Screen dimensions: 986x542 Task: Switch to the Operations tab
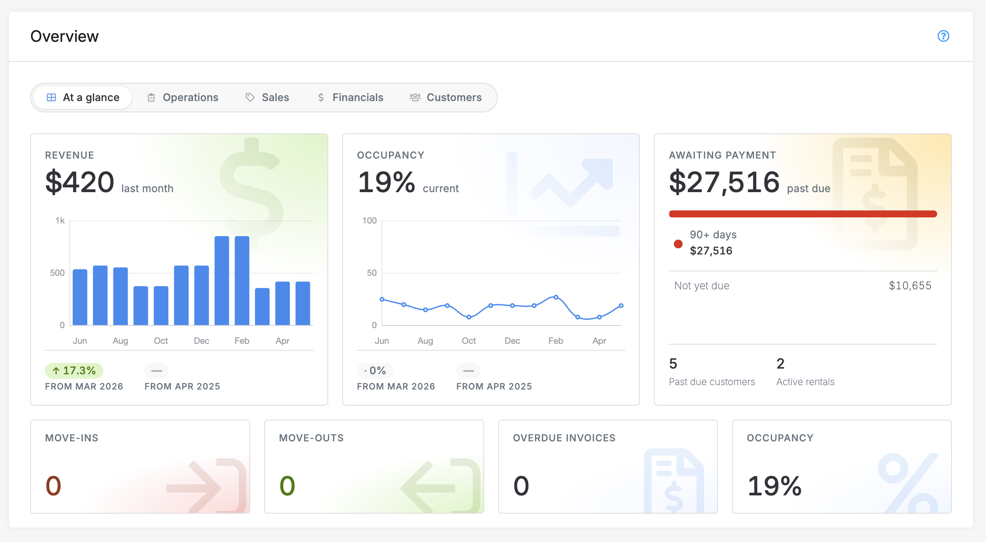point(183,98)
